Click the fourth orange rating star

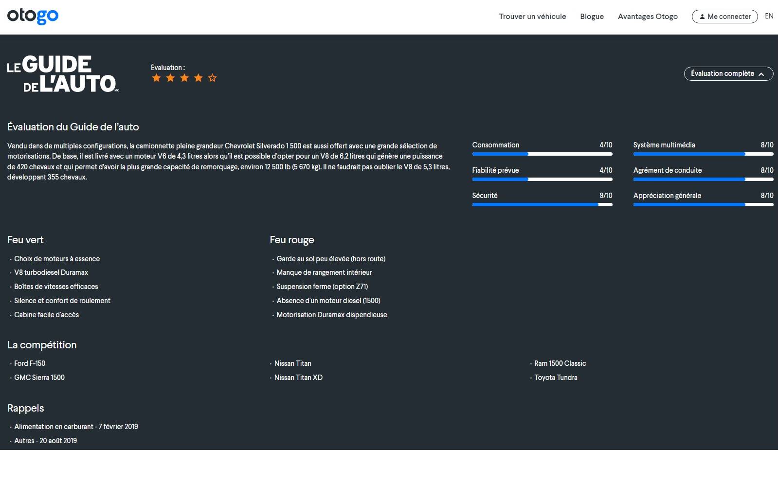199,78
